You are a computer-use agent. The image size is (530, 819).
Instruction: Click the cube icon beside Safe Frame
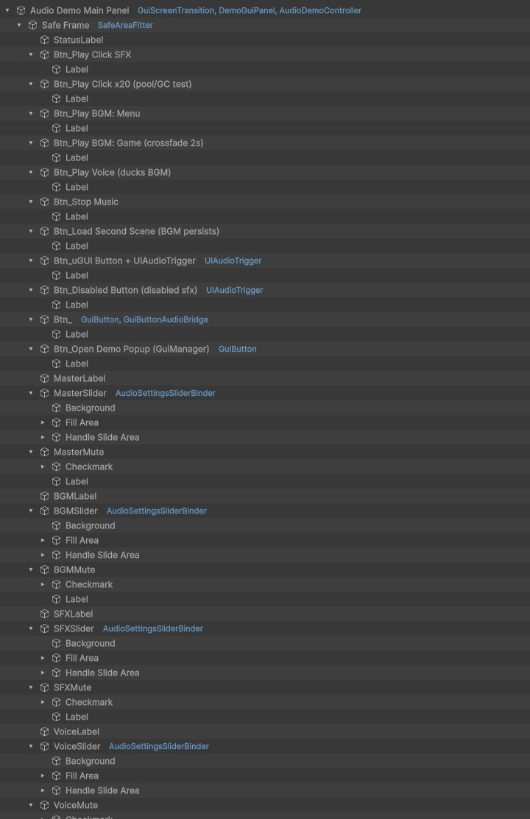pos(33,25)
